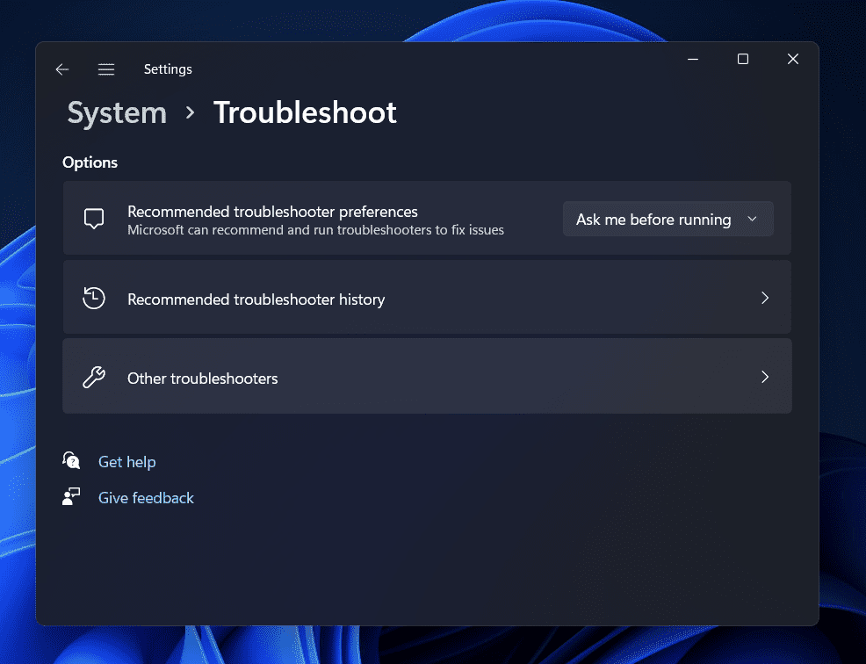This screenshot has width=866, height=664.
Task: Click the speech bubble icon for troubleshooter preferences
Action: point(94,219)
